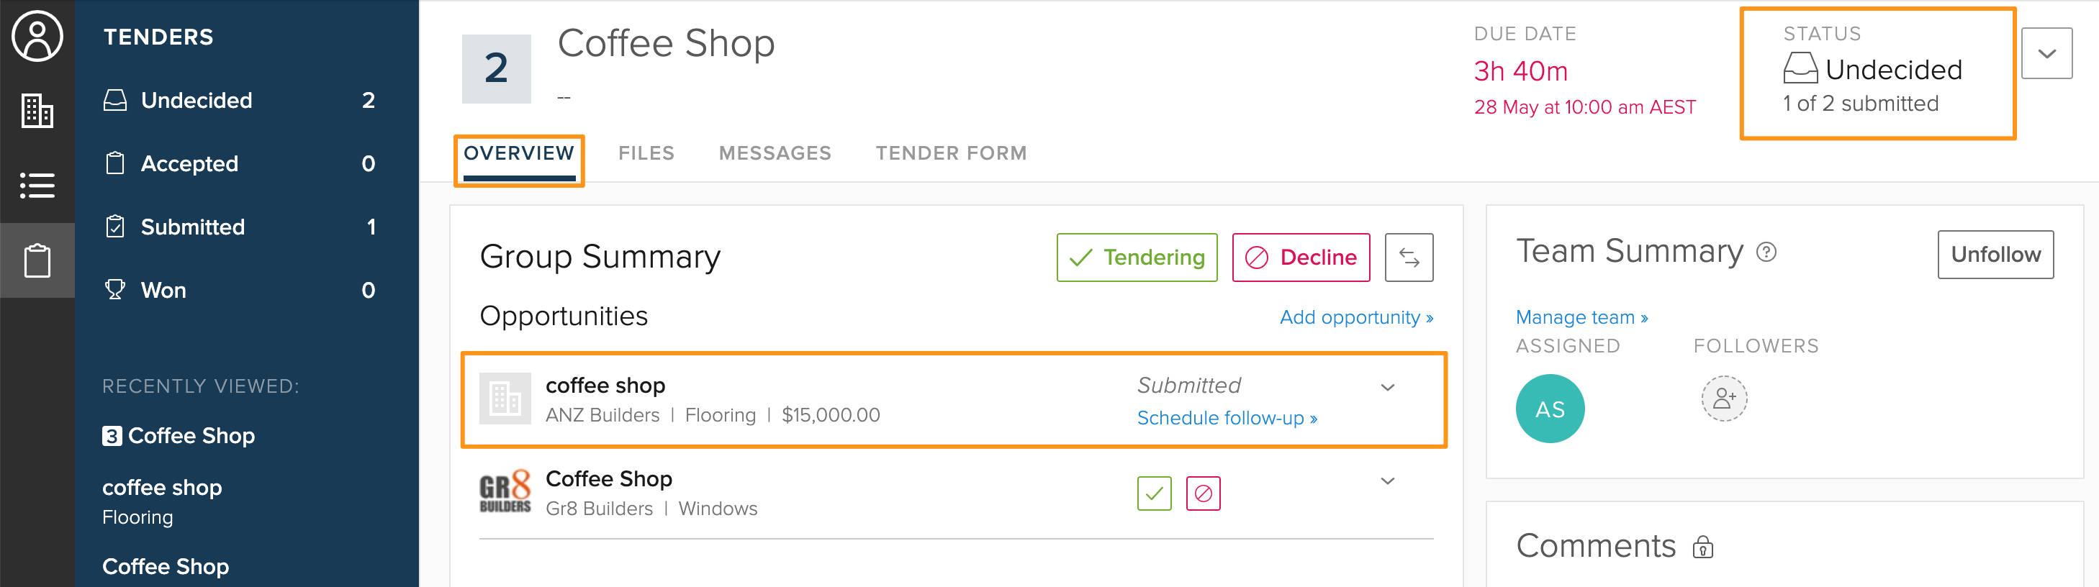Screen dimensions: 2099x587
Task: Select the tenders clipboard icon in sidebar
Action: 37,260
